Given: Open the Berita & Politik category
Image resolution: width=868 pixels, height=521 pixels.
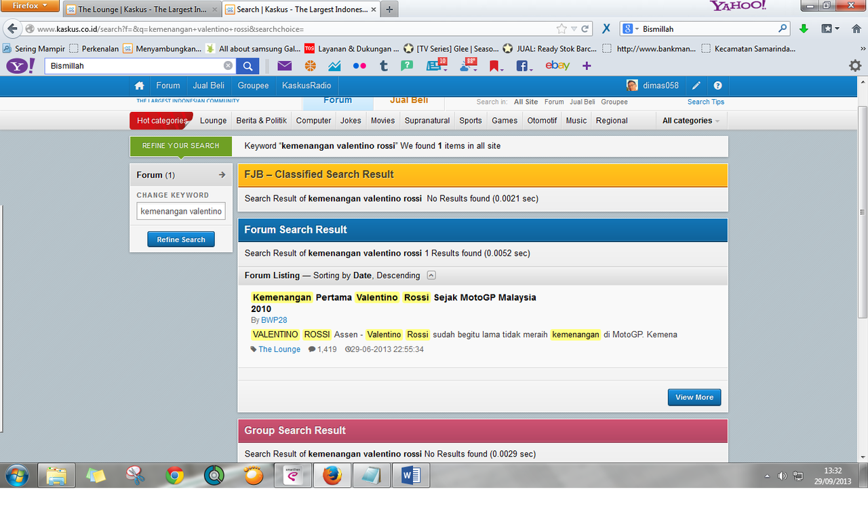Looking at the screenshot, I should [262, 121].
